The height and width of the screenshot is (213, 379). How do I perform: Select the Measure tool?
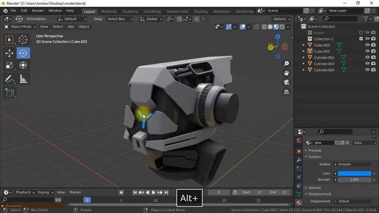(x=23, y=79)
